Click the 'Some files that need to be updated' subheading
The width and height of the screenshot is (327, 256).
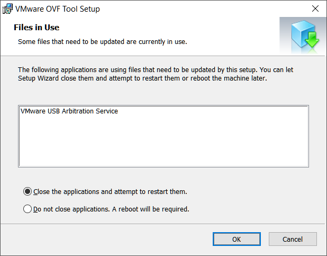click(103, 41)
